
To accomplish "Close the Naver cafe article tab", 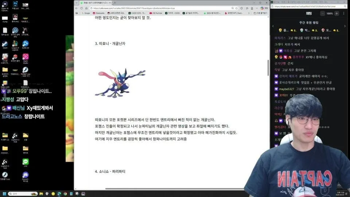I will [x=110, y=3].
